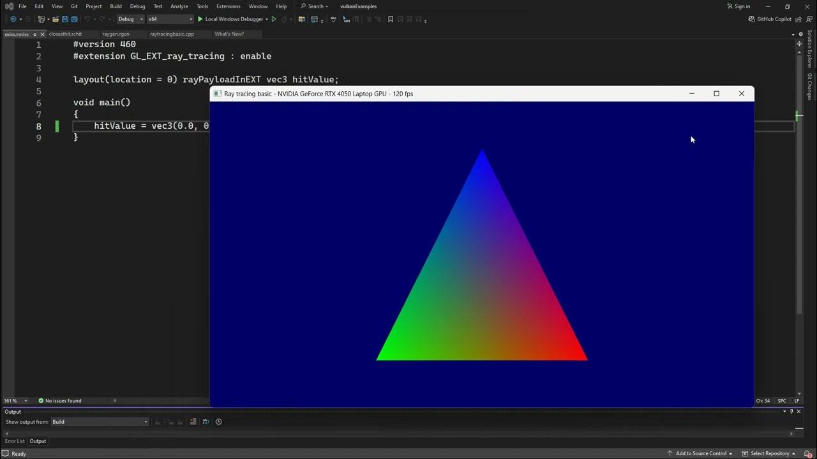817x459 pixels.
Task: Toggle the SPC indicator in the status bar
Action: (x=782, y=400)
